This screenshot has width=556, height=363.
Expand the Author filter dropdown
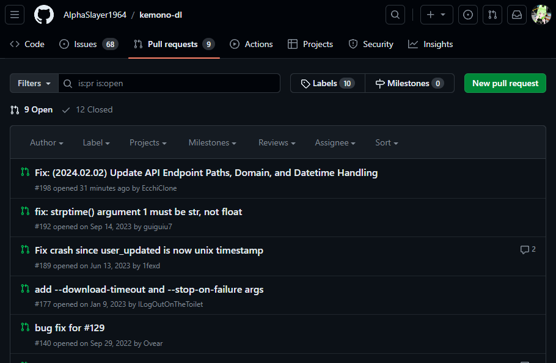(x=46, y=142)
